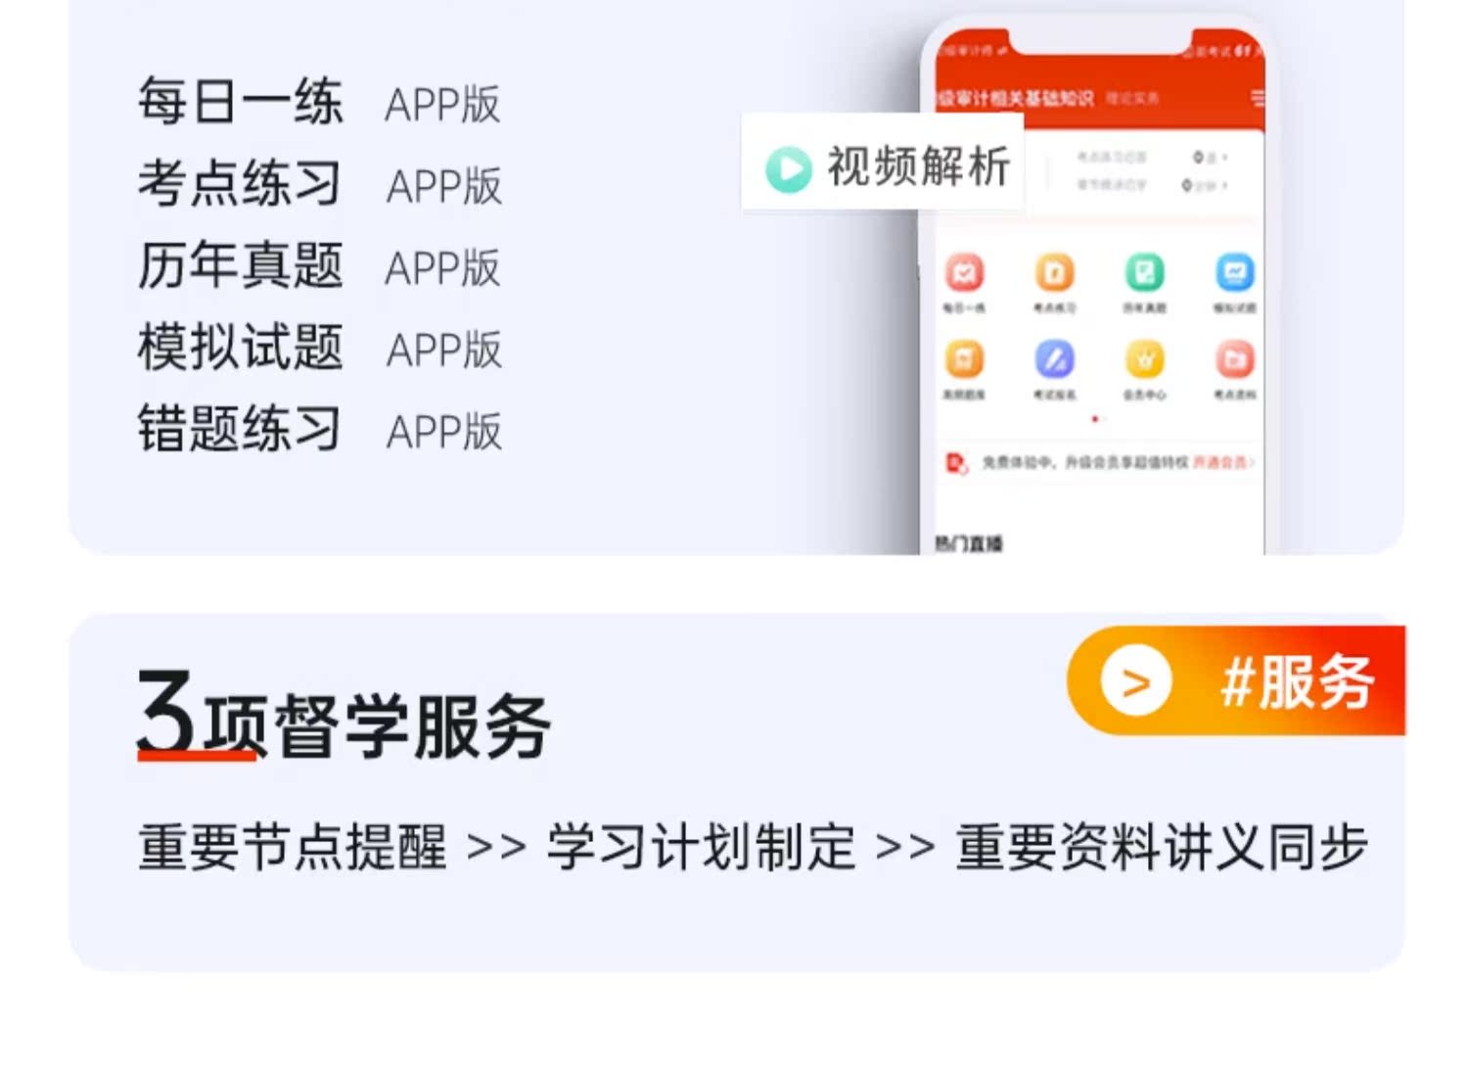Open the orange 考点练习 icon

1054,273
